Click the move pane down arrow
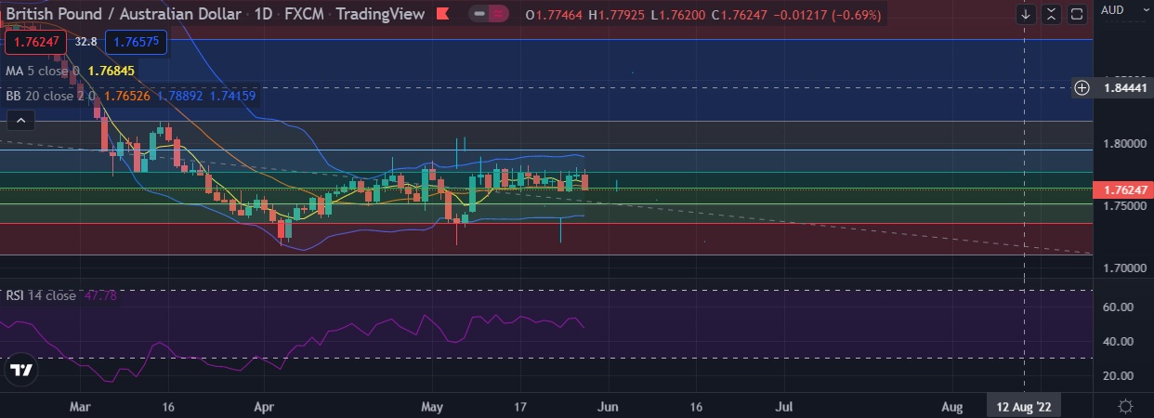The image size is (1154, 418). click(x=1026, y=14)
